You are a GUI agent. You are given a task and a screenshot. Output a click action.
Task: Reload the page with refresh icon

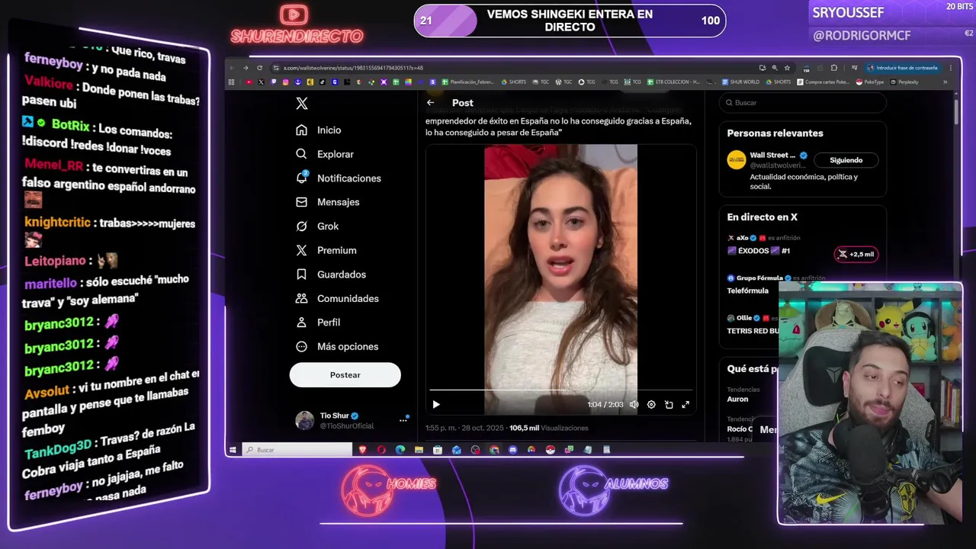(259, 68)
